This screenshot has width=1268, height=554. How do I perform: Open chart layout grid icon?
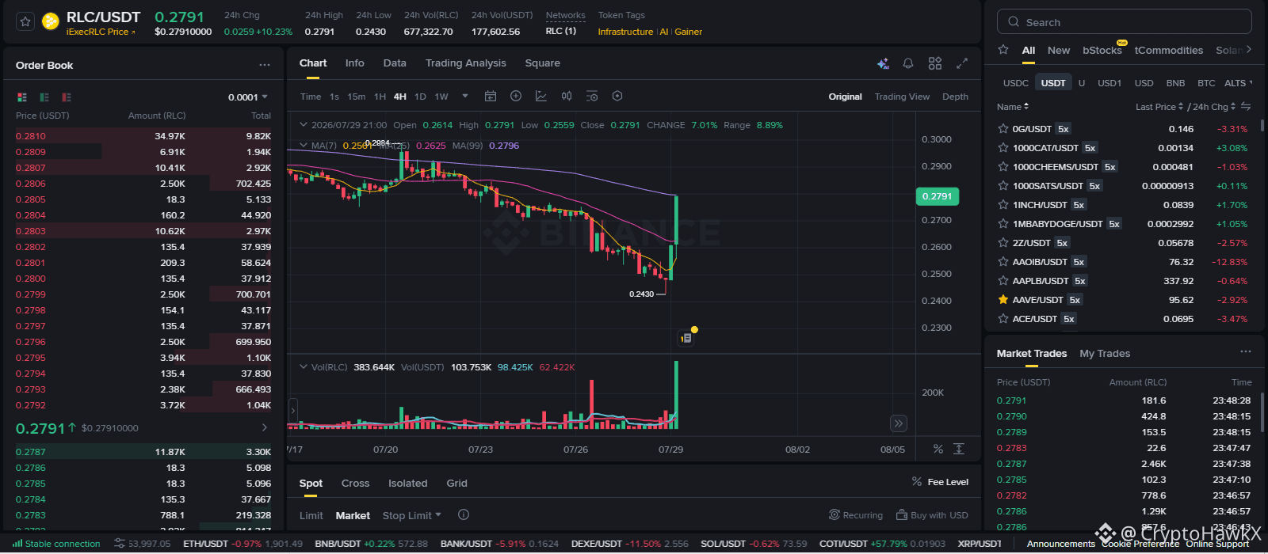pyautogui.click(x=935, y=63)
